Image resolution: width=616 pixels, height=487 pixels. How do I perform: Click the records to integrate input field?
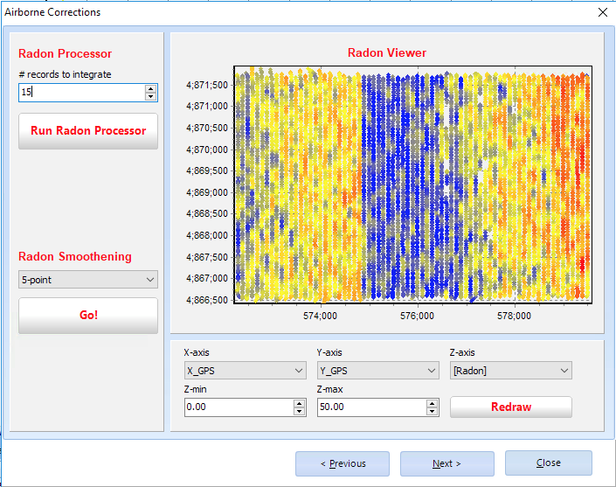[80, 93]
